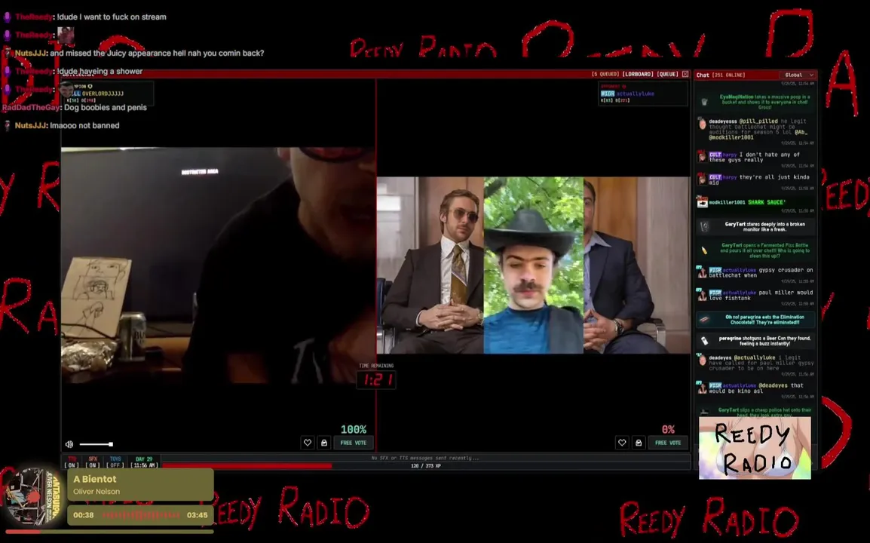Click the red XP progress bar

click(x=247, y=466)
